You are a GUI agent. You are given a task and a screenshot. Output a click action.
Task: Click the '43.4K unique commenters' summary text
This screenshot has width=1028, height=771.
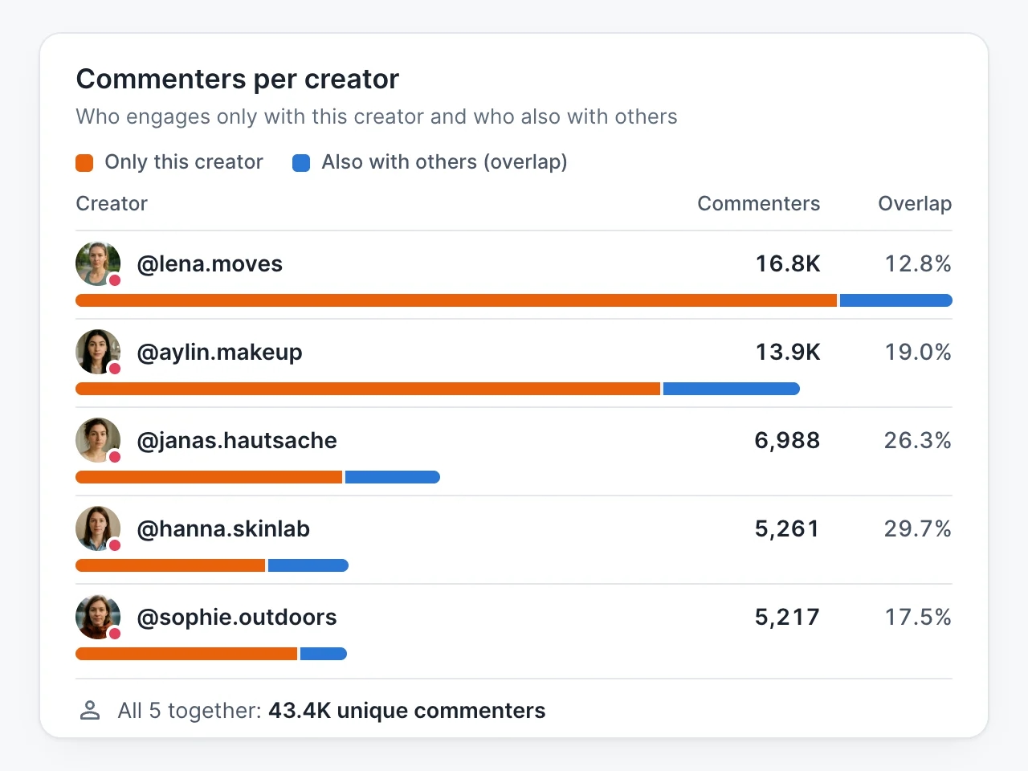click(x=407, y=711)
